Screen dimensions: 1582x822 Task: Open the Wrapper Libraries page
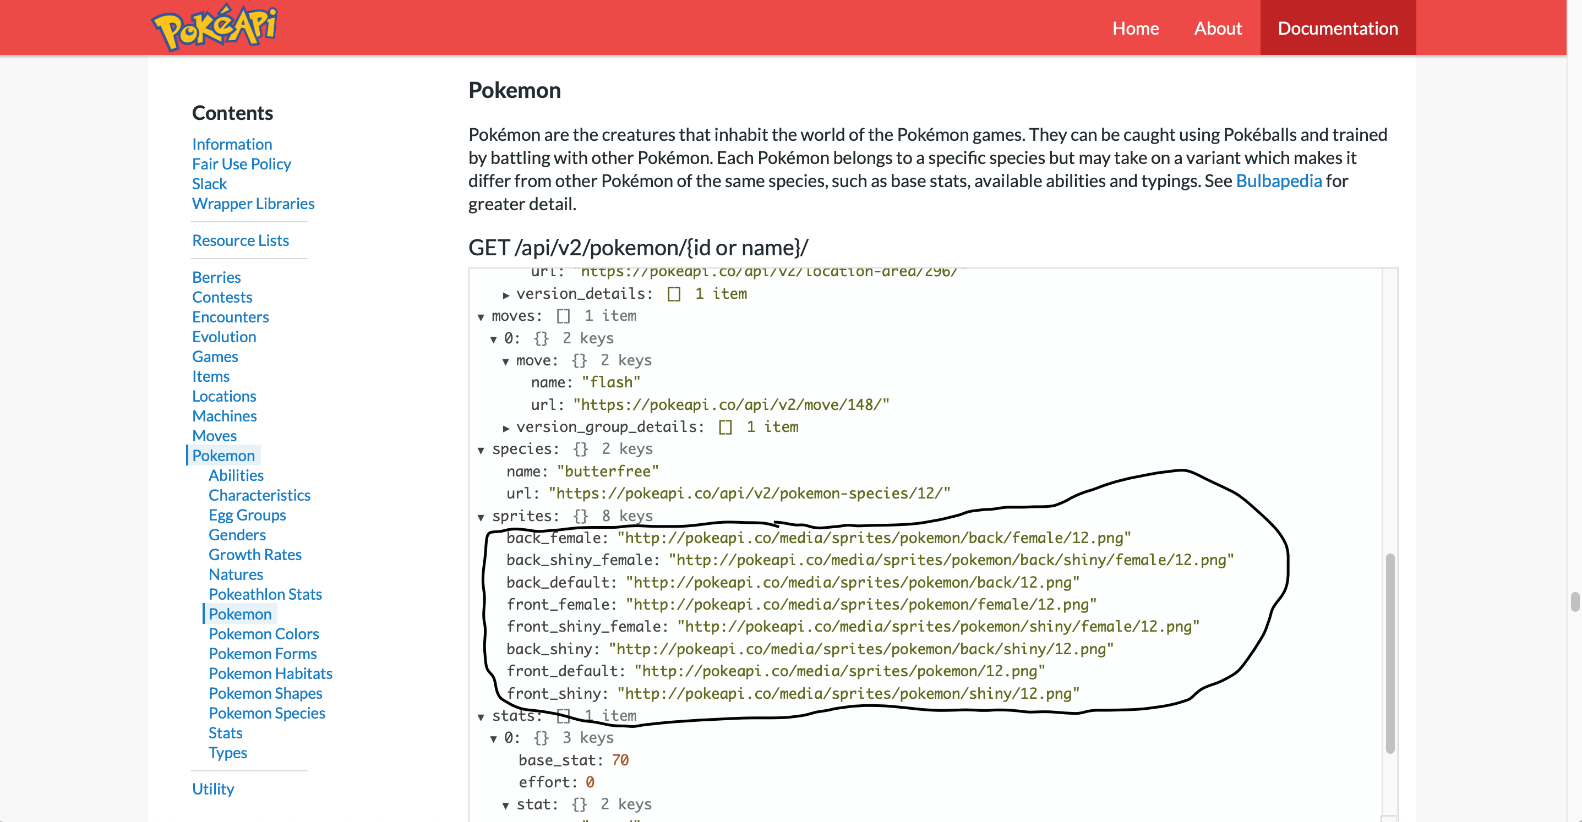[253, 203]
